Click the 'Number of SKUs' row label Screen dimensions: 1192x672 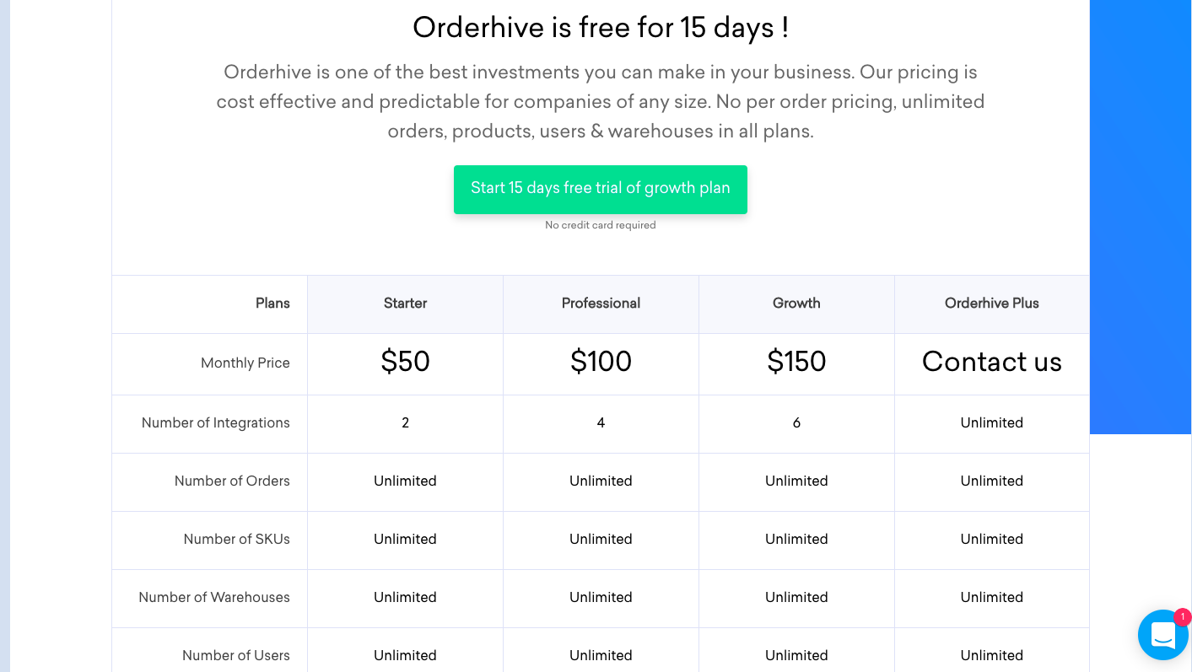pos(237,539)
